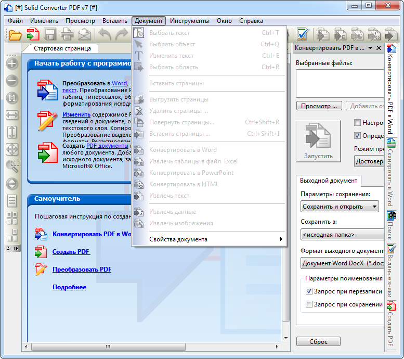Click the rightmost Extract text toolbar icon

tap(391, 34)
